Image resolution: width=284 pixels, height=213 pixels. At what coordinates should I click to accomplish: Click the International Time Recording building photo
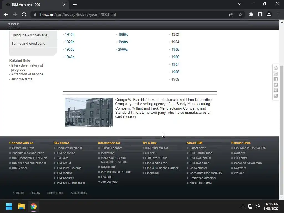coord(89,112)
